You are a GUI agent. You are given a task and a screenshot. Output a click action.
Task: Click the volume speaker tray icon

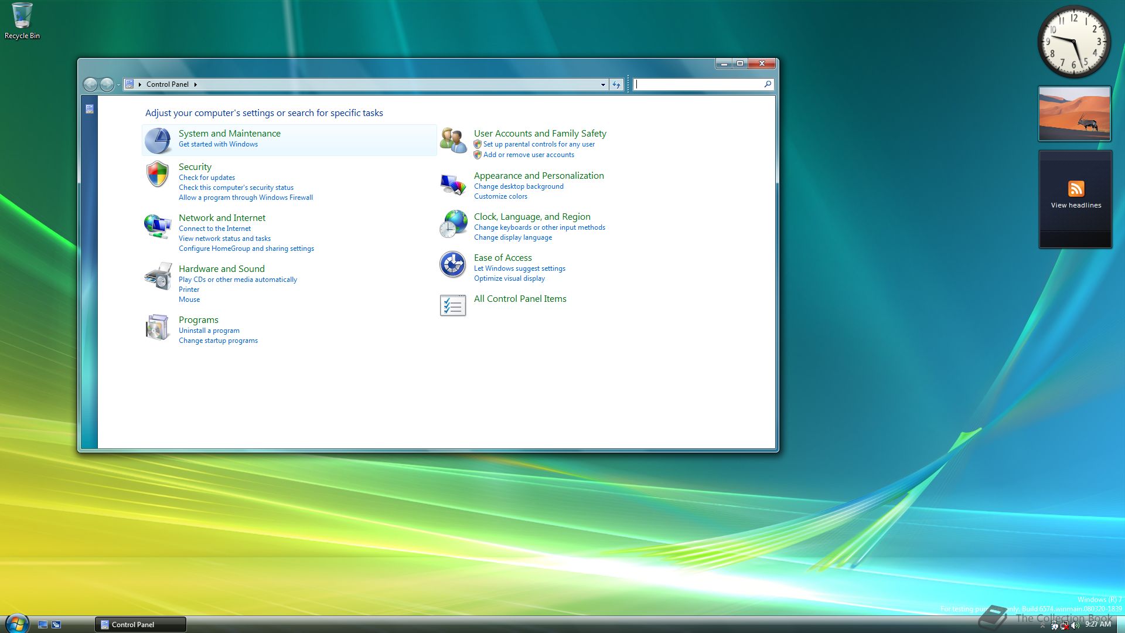1075,625
